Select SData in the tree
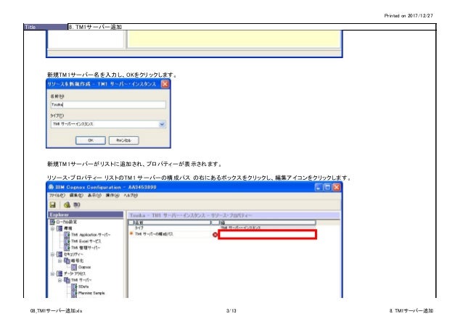 coord(83,286)
